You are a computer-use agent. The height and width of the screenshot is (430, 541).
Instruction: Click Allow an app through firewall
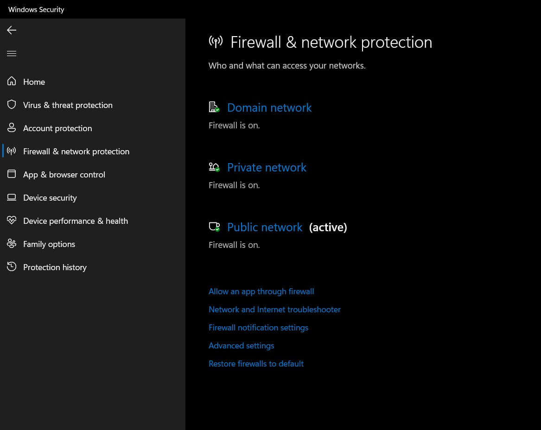(261, 291)
